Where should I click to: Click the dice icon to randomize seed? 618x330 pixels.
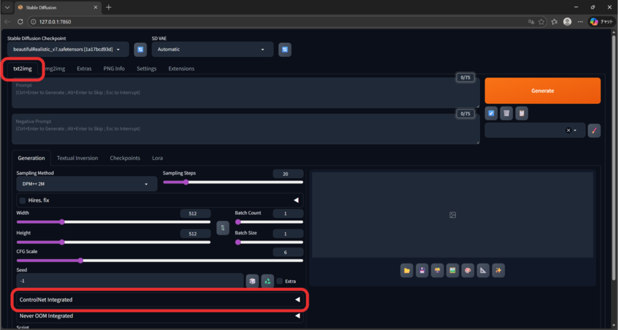(x=252, y=281)
